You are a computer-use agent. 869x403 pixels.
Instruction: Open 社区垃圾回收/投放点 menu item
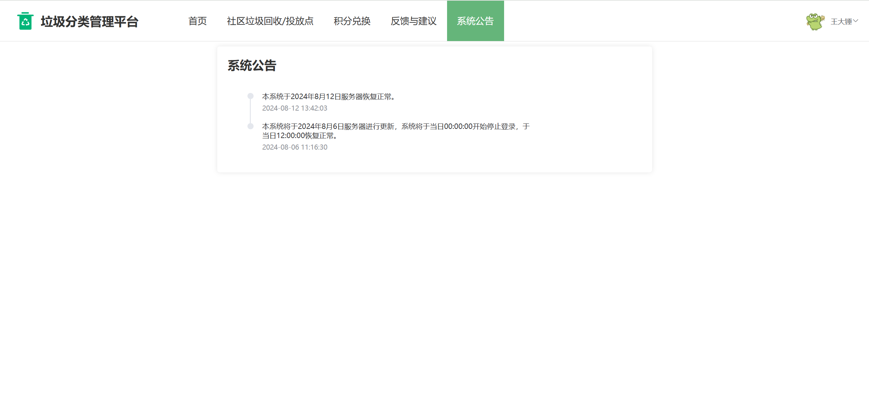(270, 21)
